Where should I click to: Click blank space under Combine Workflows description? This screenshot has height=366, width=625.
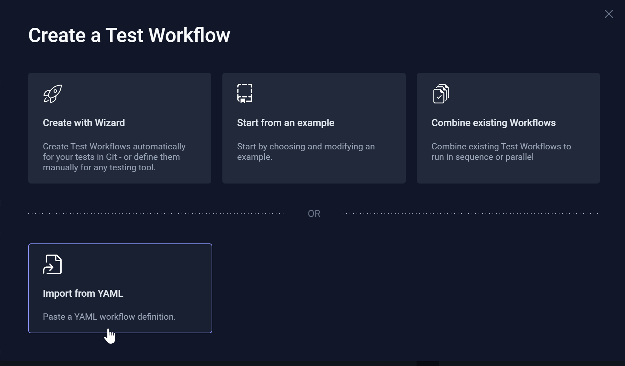[x=508, y=172]
